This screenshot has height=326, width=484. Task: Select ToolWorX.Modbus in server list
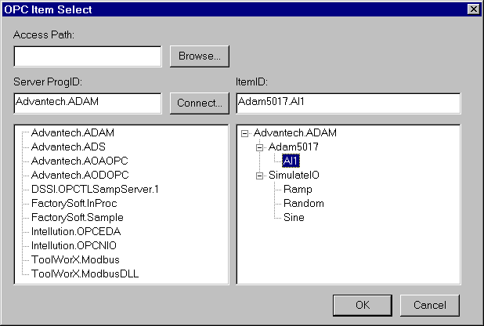(75, 259)
